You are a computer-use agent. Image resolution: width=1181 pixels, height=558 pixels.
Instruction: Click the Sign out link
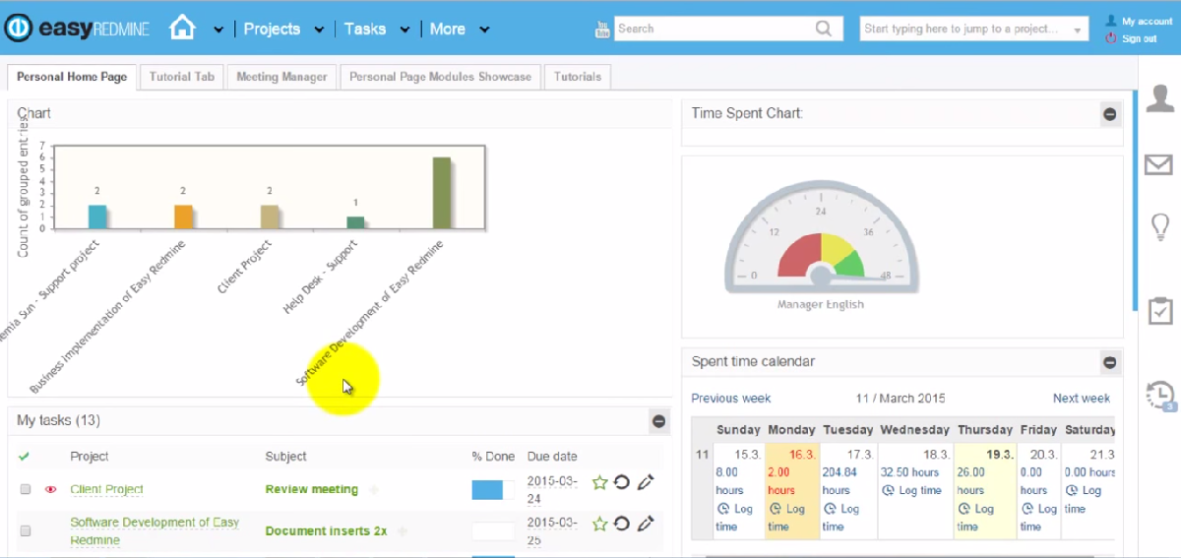coord(1139,38)
